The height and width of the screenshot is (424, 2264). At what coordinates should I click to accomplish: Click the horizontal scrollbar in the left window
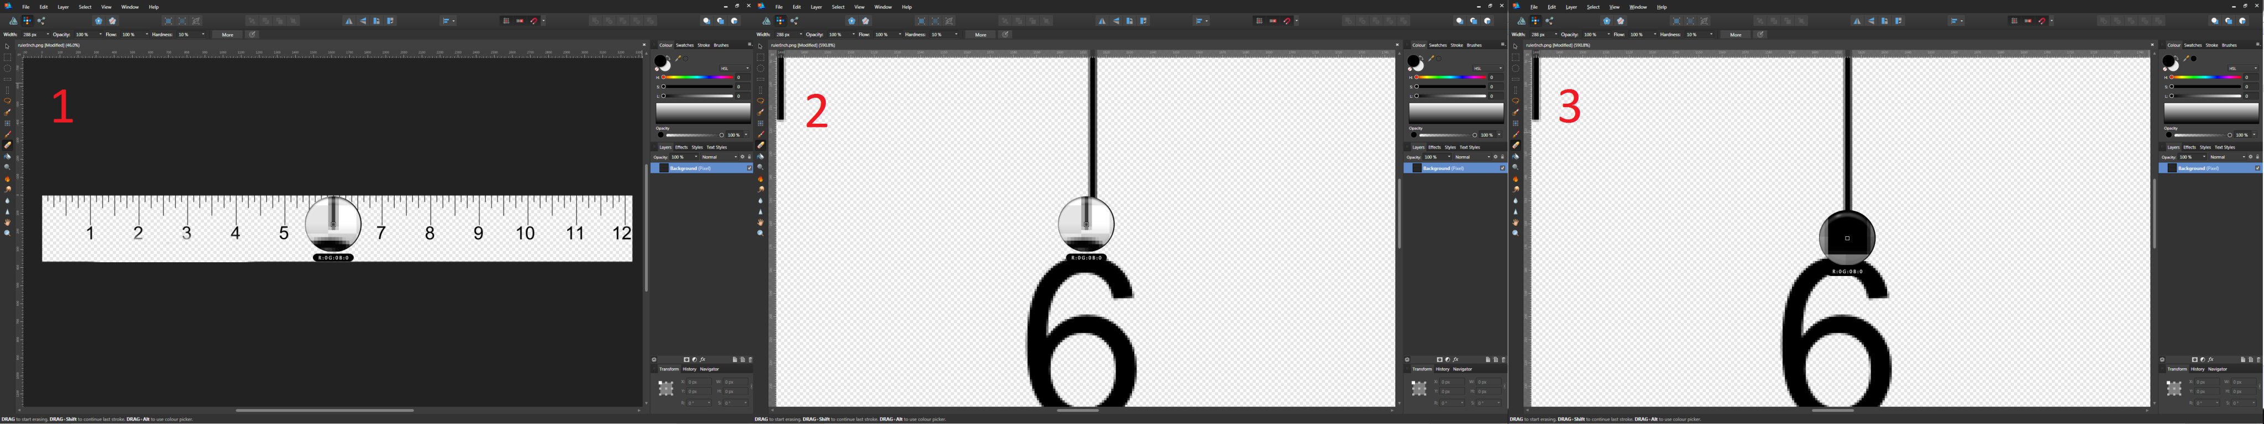click(x=324, y=410)
